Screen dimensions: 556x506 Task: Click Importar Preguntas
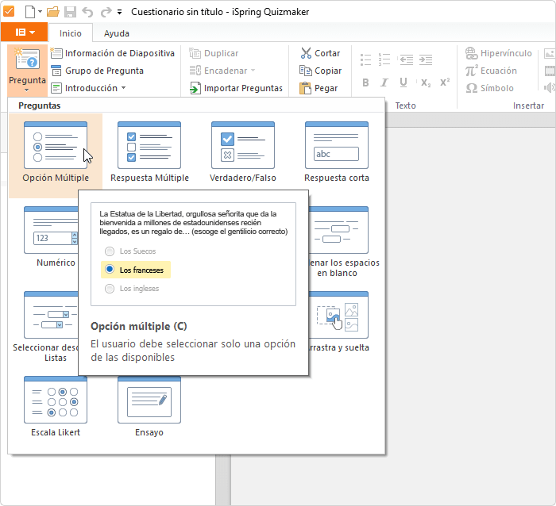click(236, 88)
